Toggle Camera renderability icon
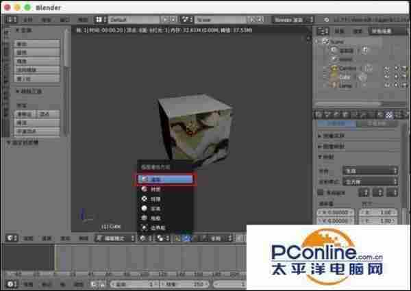The height and width of the screenshot is (291, 411). click(x=405, y=68)
